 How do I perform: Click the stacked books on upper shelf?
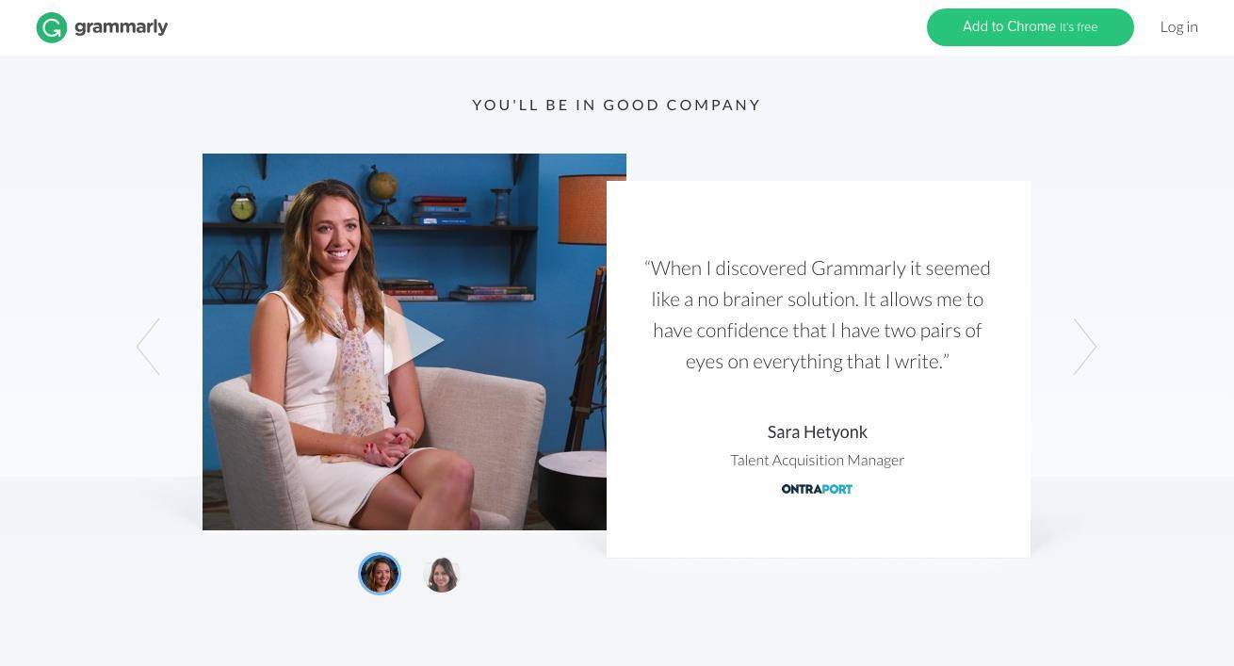pyautogui.click(x=440, y=209)
